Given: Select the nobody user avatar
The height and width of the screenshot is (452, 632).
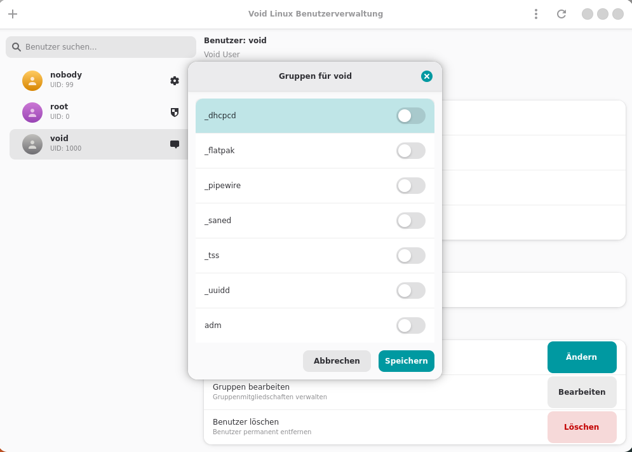Looking at the screenshot, I should 32,81.
